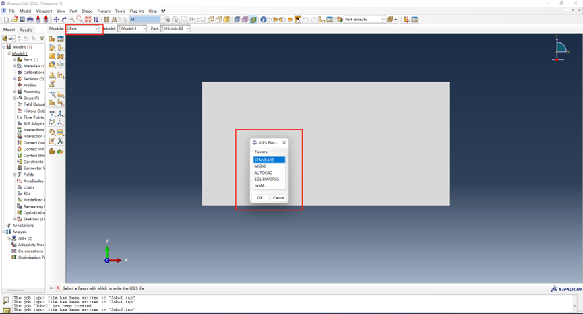Screen dimensions: 583x314
Task: Click the Print icon in toolbar
Action: coord(30,20)
